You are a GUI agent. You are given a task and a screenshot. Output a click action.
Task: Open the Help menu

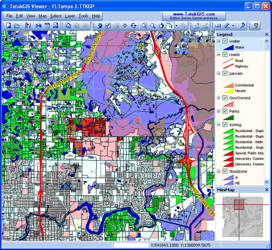96,16
